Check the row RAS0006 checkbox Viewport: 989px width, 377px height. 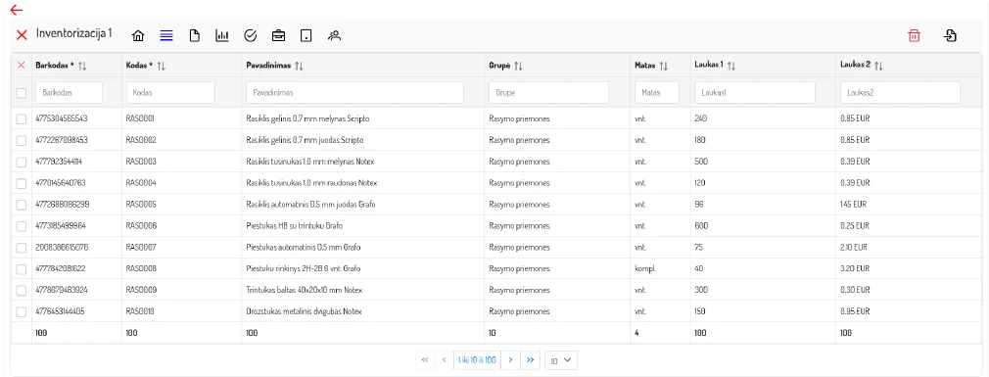click(x=22, y=225)
